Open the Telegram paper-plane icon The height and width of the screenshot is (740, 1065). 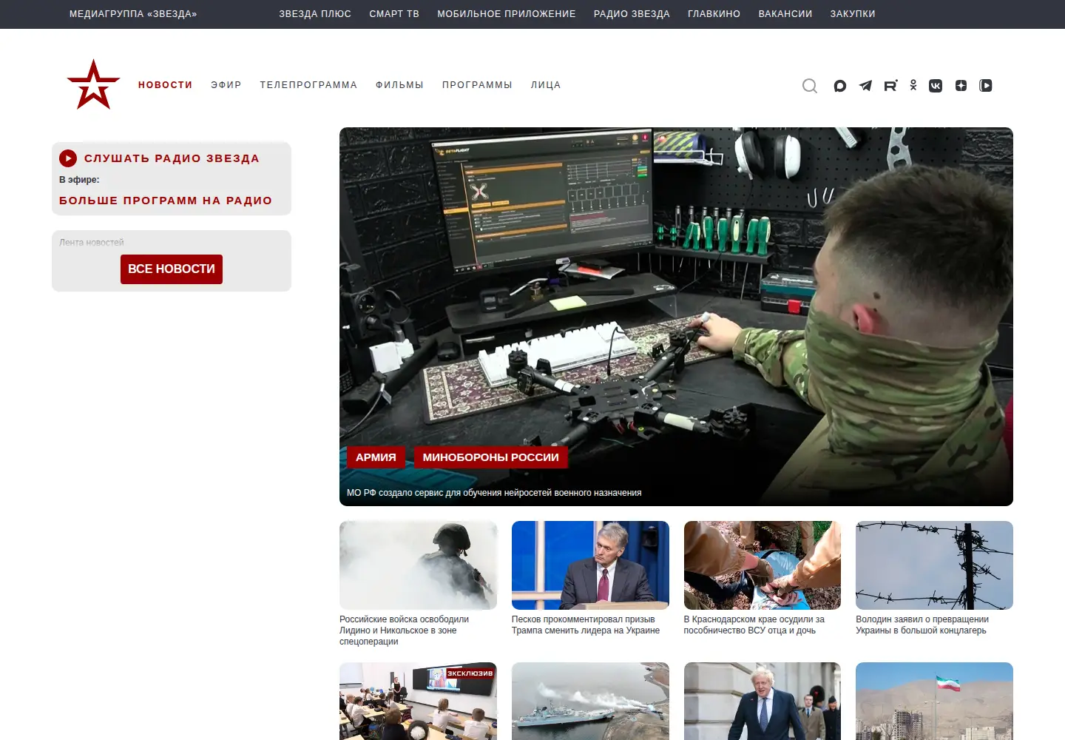865,86
